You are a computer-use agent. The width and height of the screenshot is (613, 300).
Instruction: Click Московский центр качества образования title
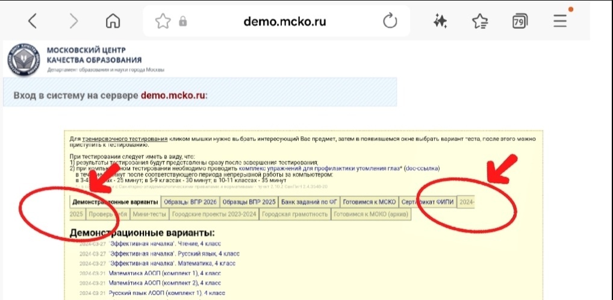tap(94, 55)
